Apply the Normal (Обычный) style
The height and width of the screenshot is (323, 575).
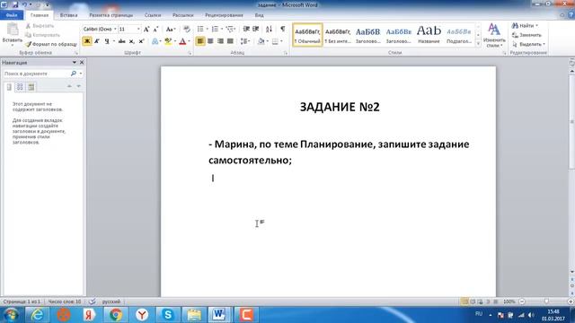coord(307,35)
